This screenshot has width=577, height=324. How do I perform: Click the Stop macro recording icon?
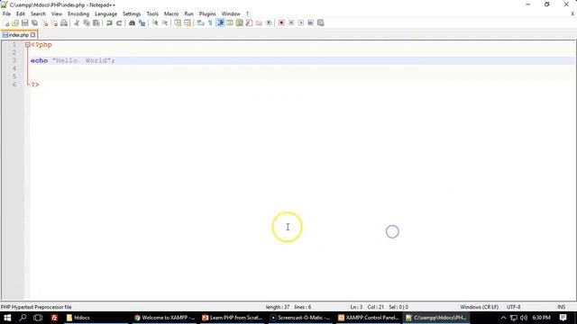pyautogui.click(x=291, y=22)
